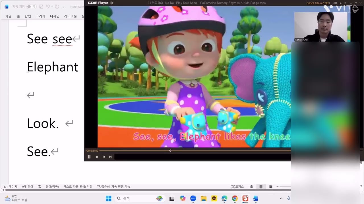Viewport: 364px width, 204px height.
Task: Jump to previous track in GOM Player
Action: coord(104,157)
